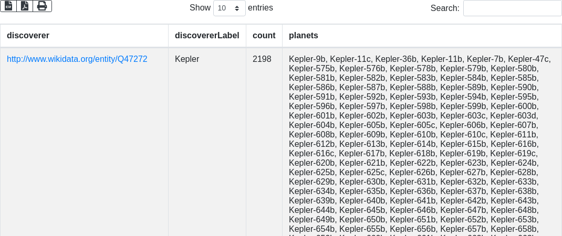
Task: Sort by the count column header
Action: tap(264, 36)
